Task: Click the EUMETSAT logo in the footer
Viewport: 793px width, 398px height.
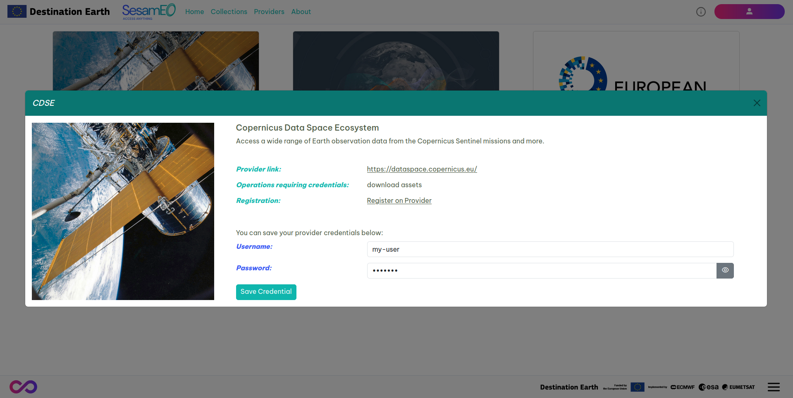Action: click(738, 387)
